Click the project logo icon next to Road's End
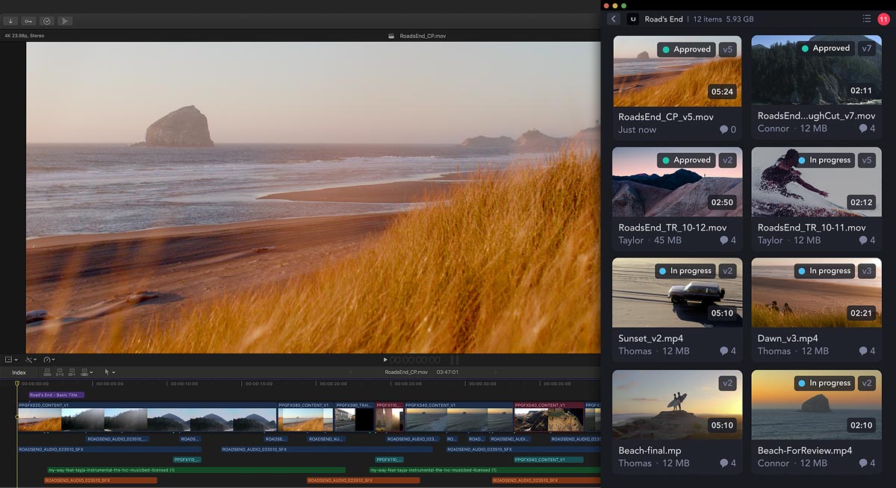Image resolution: width=896 pixels, height=488 pixels. [633, 19]
